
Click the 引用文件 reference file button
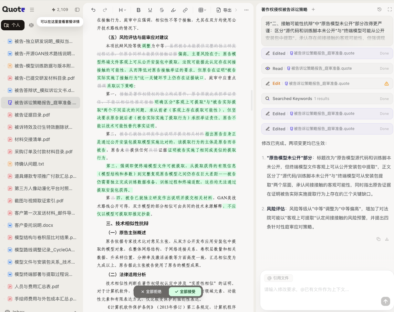click(x=278, y=278)
